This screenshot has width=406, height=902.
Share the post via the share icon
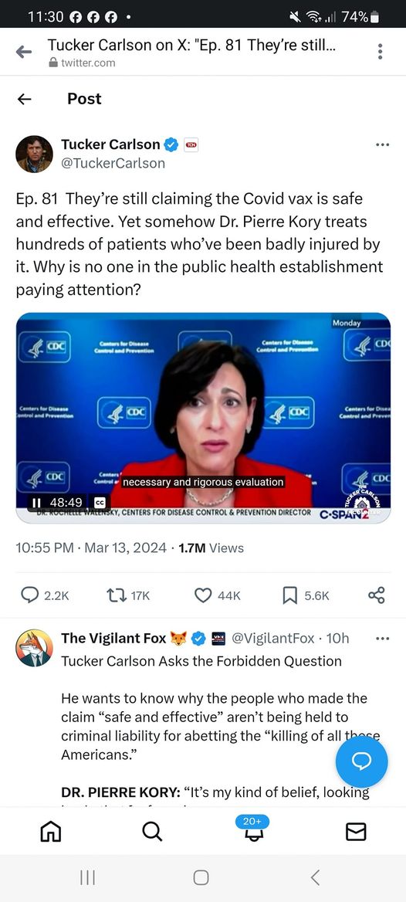(x=376, y=595)
